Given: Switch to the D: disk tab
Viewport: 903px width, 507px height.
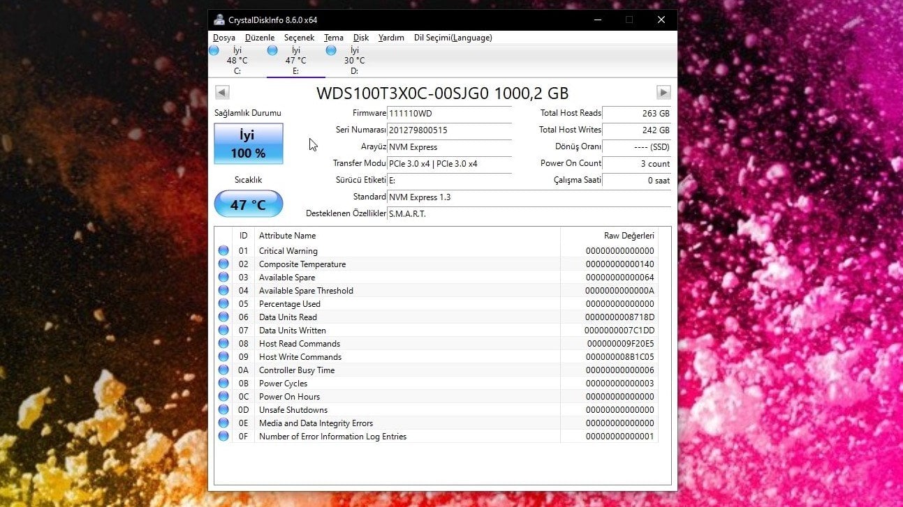Looking at the screenshot, I should click(x=355, y=61).
